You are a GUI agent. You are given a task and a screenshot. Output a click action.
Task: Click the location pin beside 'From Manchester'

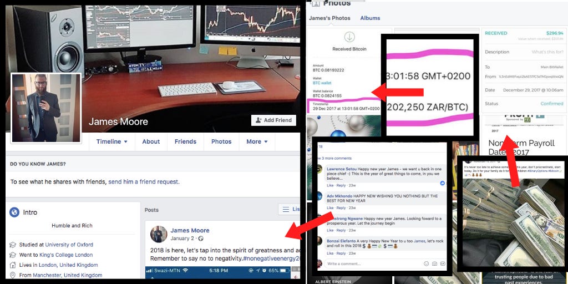[x=13, y=275]
